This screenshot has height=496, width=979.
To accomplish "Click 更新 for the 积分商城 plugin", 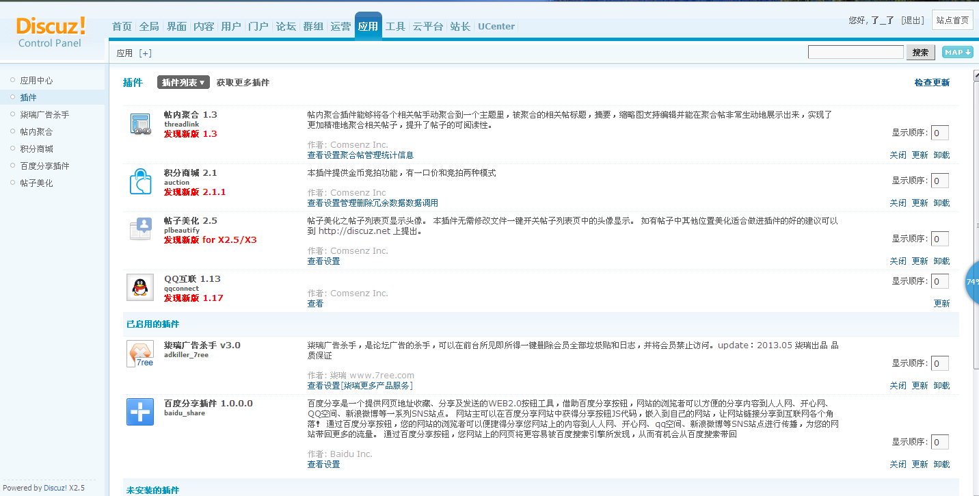I will [920, 203].
